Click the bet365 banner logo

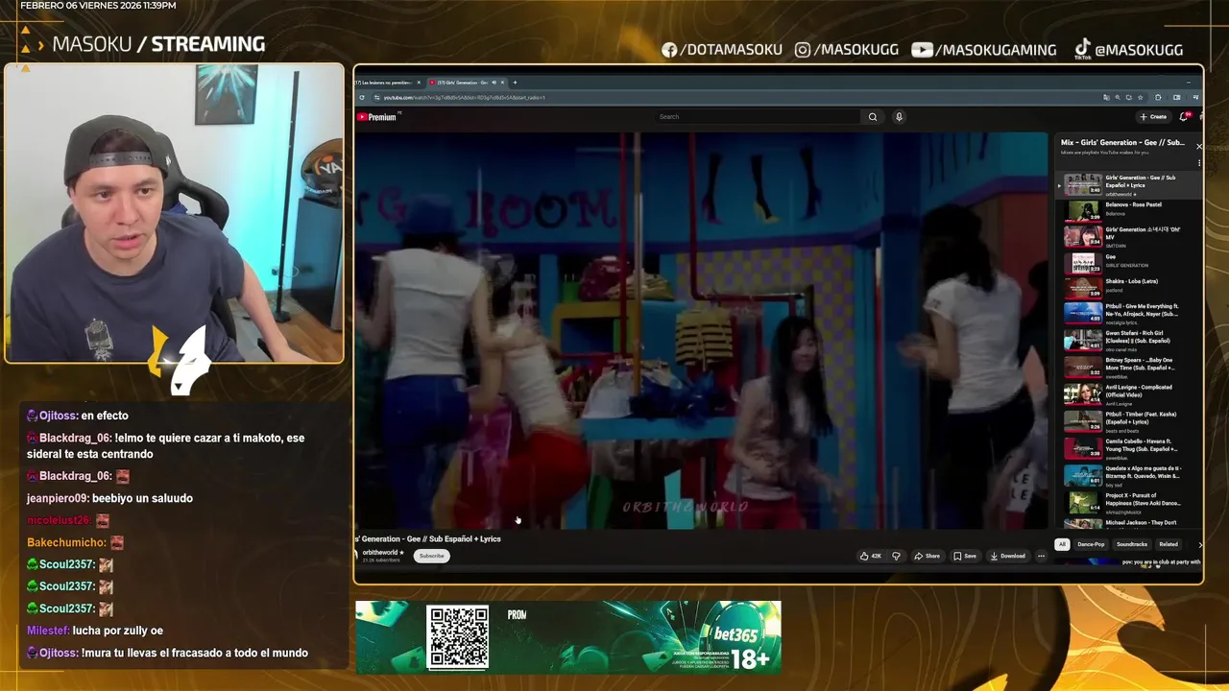pyautogui.click(x=735, y=634)
